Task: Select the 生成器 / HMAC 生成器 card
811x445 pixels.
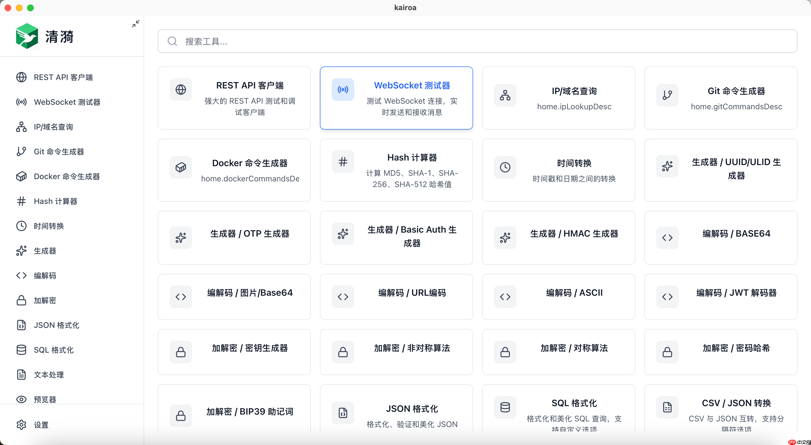Action: pyautogui.click(x=558, y=238)
